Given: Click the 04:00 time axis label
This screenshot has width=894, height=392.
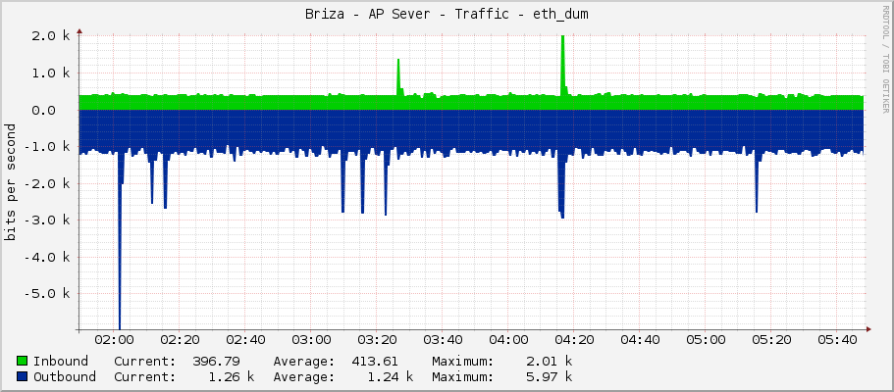Looking at the screenshot, I should click(507, 340).
